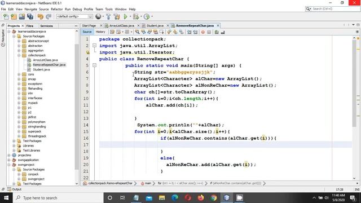Open File Explorer from the taskbar
The height and width of the screenshot is (203, 361).
point(162,198)
